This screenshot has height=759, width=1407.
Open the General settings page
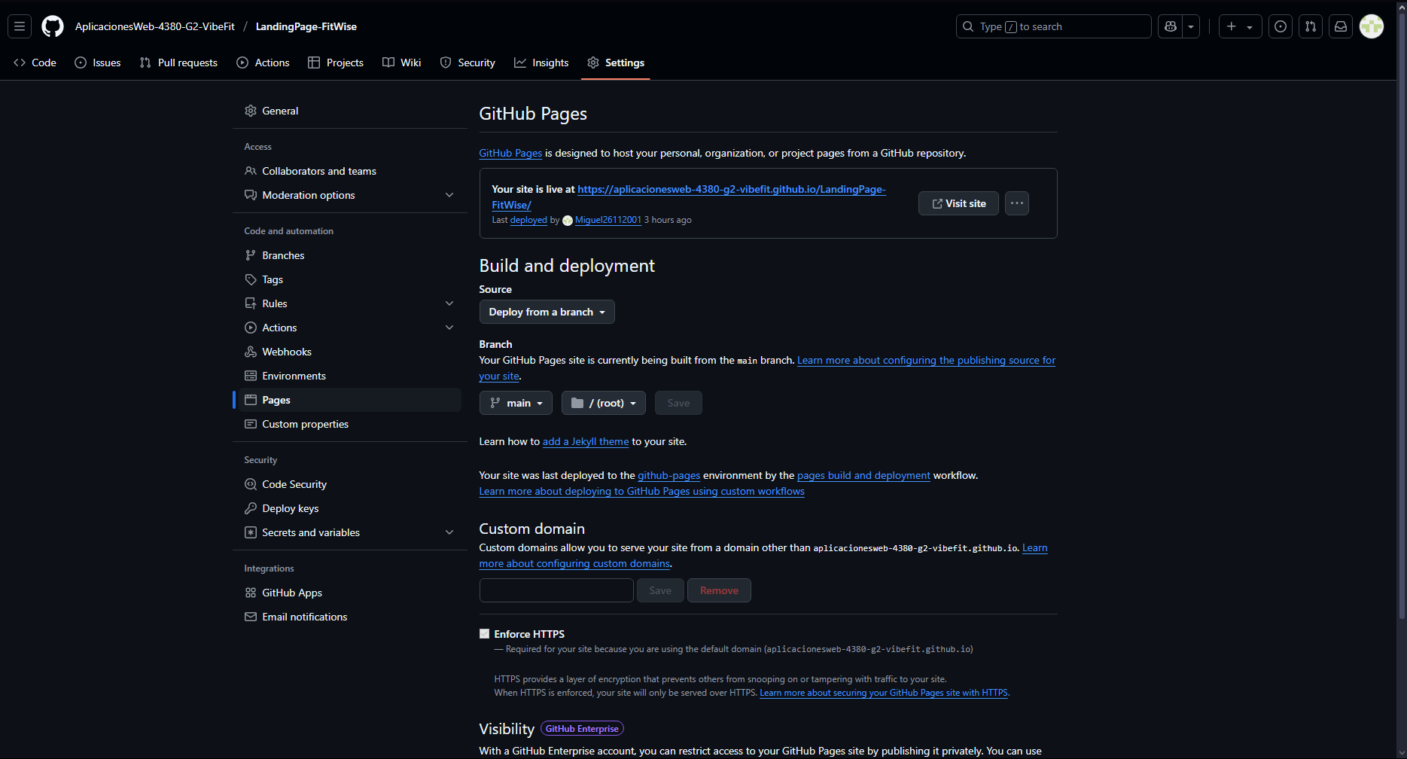(x=350, y=111)
